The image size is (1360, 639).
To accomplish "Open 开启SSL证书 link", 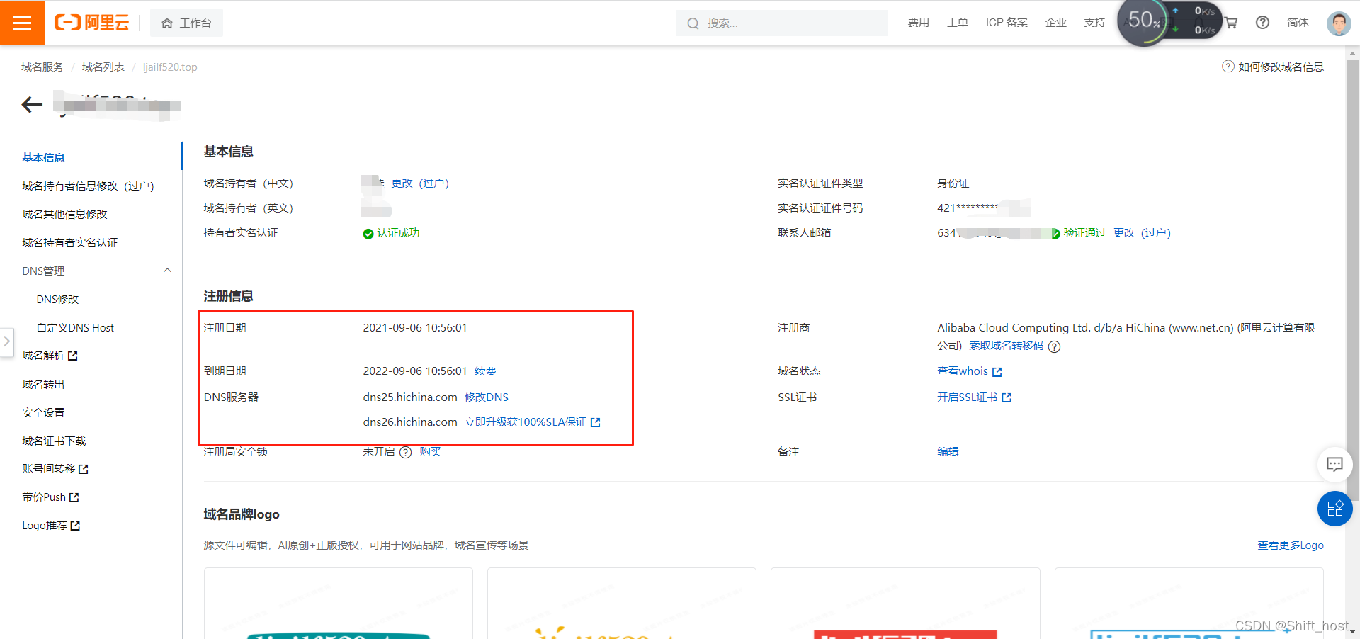I will pos(974,397).
